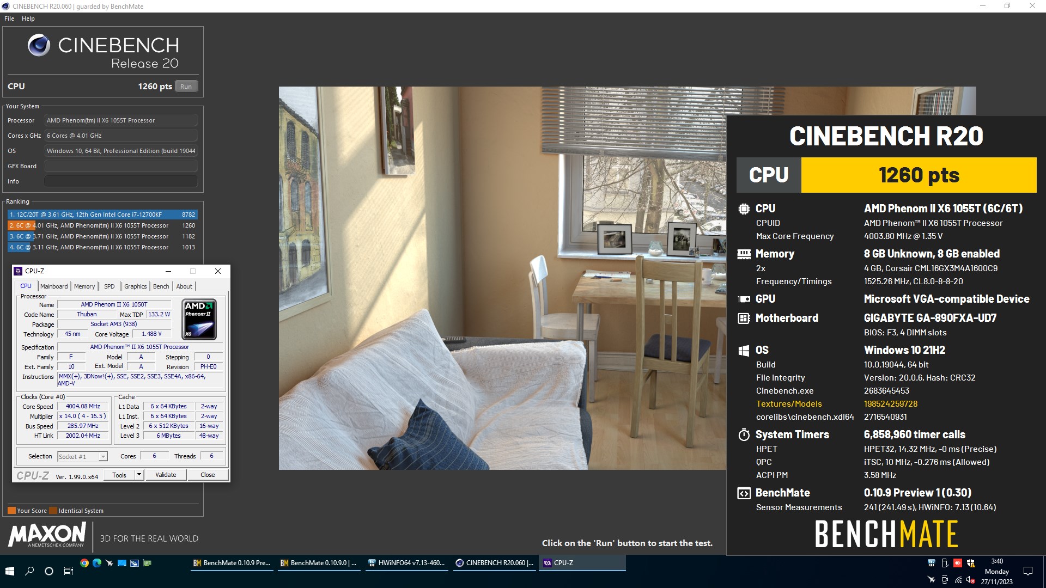Open Windows taskbar search
1046x588 pixels.
pyautogui.click(x=29, y=571)
